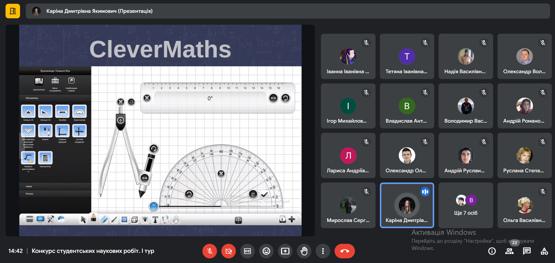This screenshot has width=555, height=263.
Task: Open the emoji reactions button
Action: 266,251
